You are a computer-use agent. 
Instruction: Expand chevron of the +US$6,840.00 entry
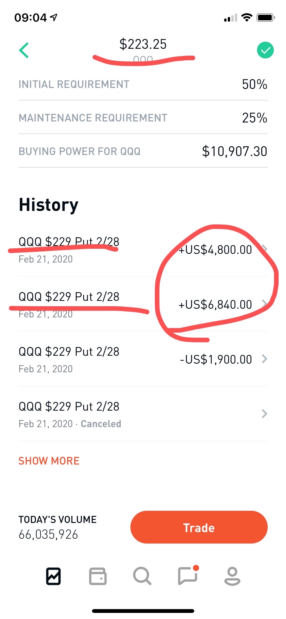pos(265,304)
